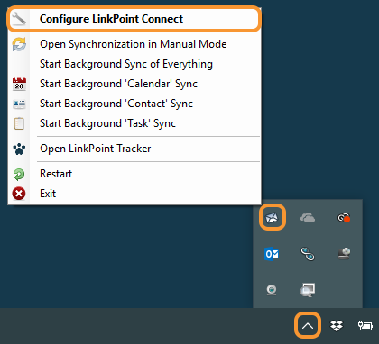Select Exit in the context menu

134,194
